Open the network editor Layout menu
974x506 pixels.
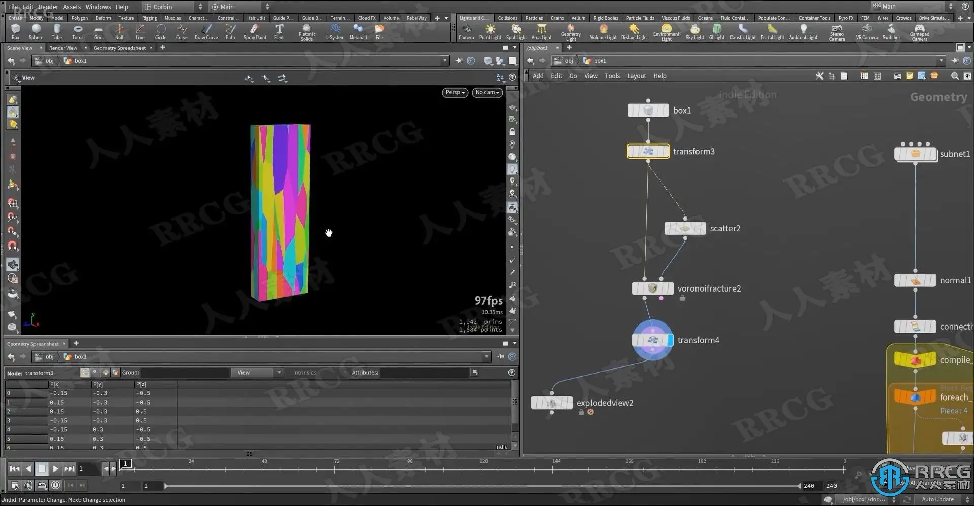[x=636, y=76]
